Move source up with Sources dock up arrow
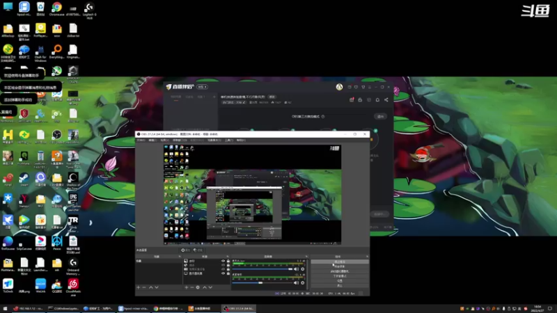557x313 pixels. point(205,287)
